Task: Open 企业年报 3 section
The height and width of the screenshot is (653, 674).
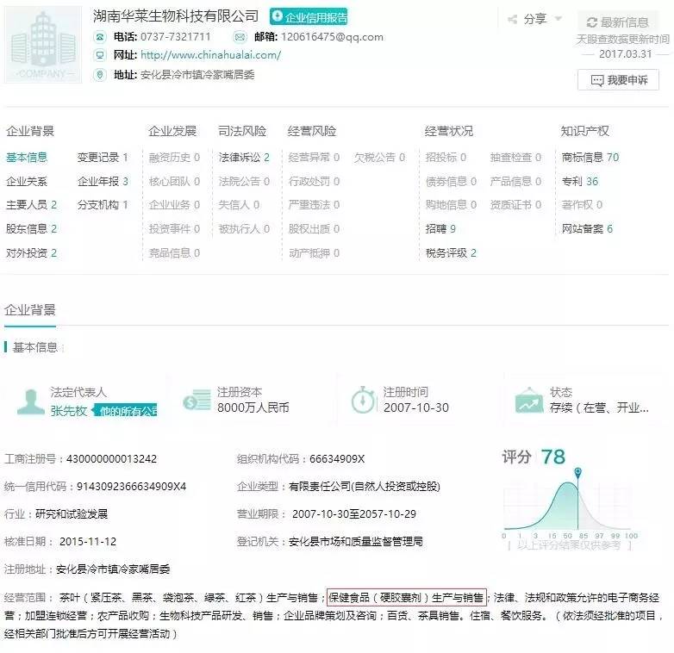Action: coord(103,181)
